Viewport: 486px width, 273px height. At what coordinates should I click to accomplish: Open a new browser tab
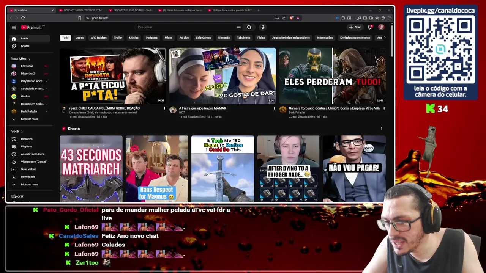259,10
